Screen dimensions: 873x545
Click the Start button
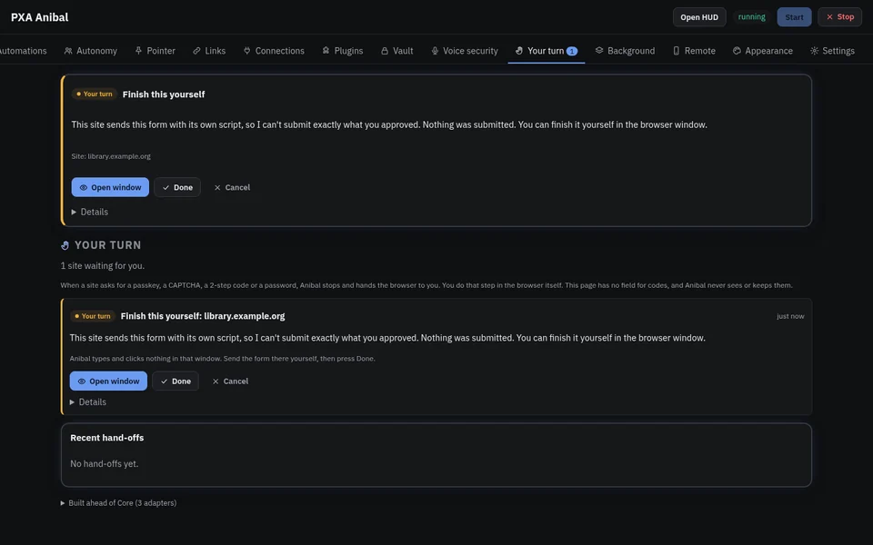pyautogui.click(x=794, y=17)
